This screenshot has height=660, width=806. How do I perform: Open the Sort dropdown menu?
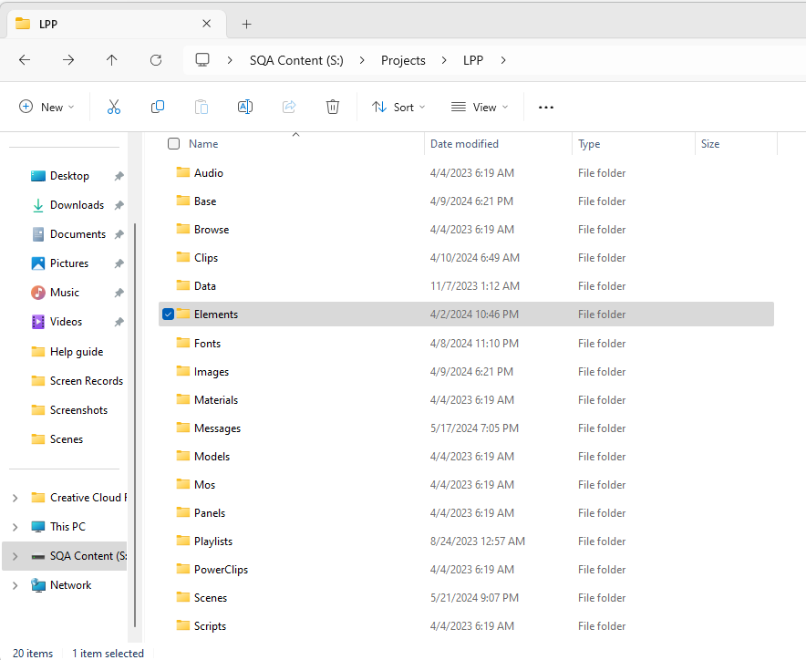(398, 107)
